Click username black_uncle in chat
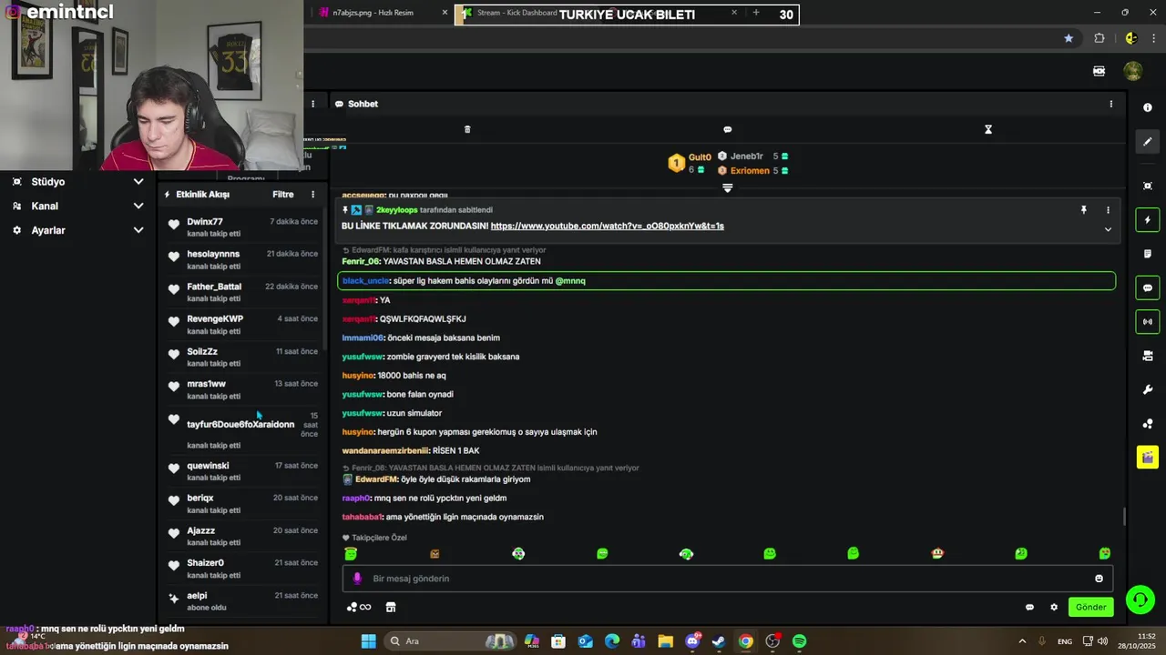 point(366,281)
